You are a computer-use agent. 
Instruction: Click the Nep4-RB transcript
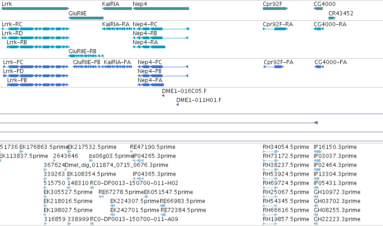pyautogui.click(x=161, y=38)
